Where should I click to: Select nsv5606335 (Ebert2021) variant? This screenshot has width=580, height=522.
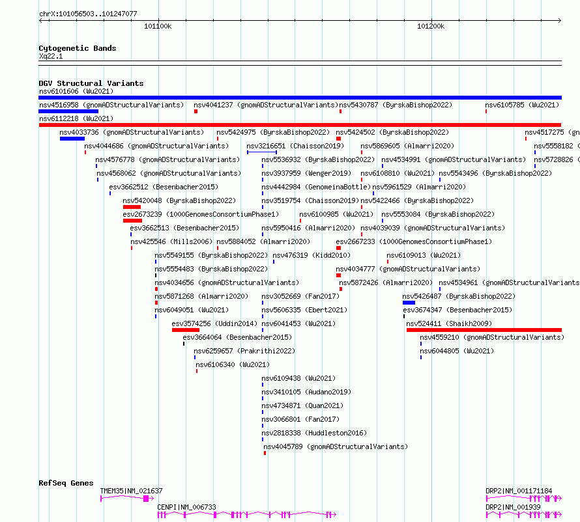coord(304,310)
